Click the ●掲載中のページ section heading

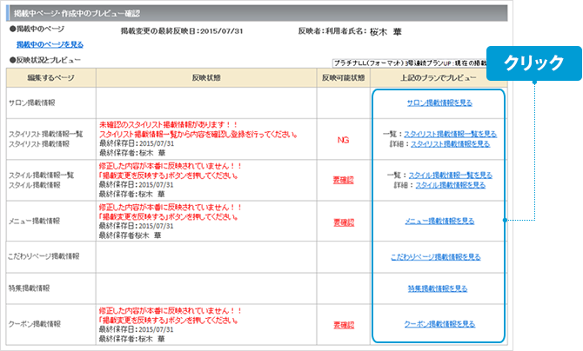37,29
